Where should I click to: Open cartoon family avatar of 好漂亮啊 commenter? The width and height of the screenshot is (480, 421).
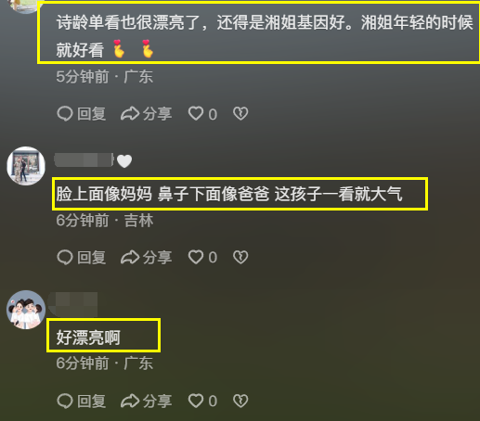click(x=26, y=310)
